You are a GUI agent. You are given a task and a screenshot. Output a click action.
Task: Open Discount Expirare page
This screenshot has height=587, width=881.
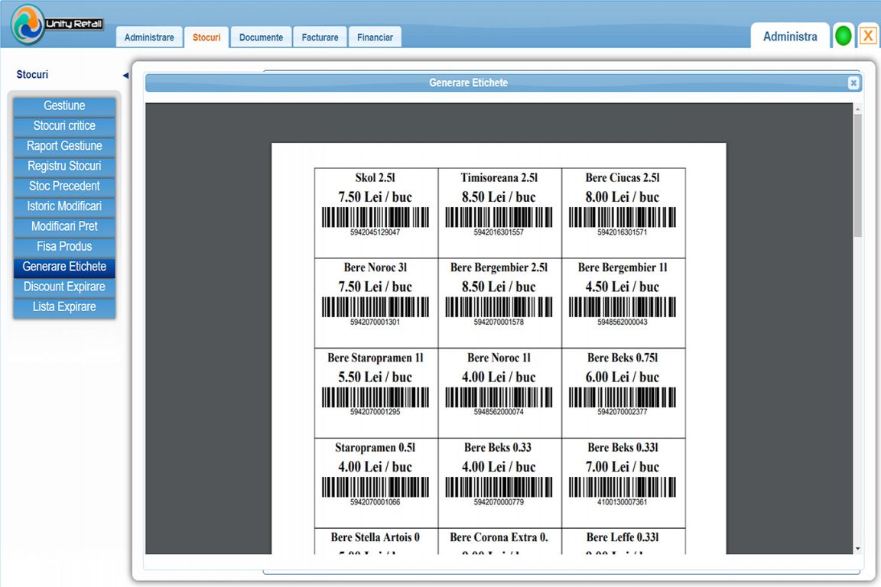[x=64, y=287]
